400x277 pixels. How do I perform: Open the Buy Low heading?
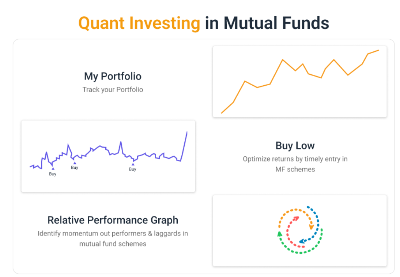coord(295,146)
